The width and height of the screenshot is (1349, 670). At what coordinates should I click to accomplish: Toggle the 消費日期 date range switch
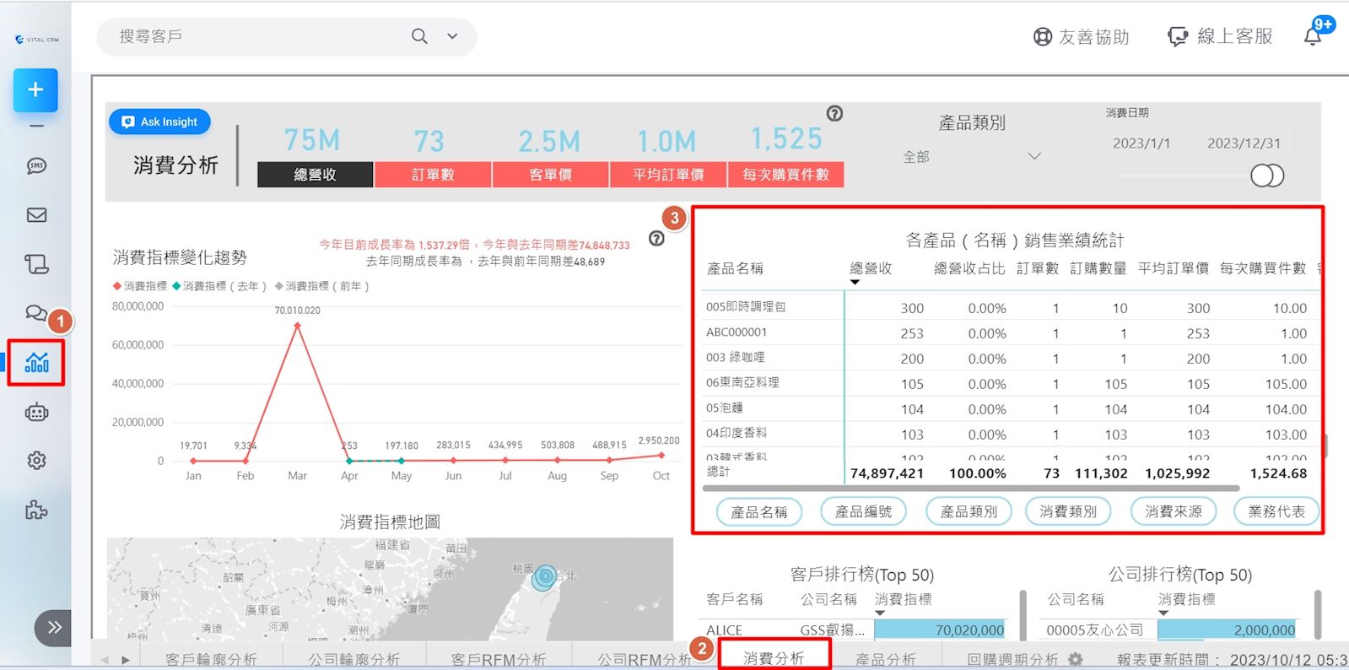1266,176
